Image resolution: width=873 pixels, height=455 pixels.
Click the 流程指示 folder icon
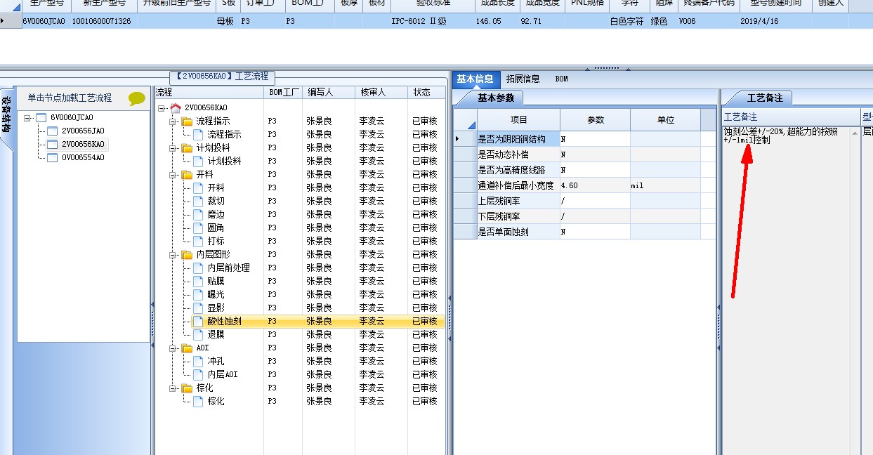(x=187, y=121)
